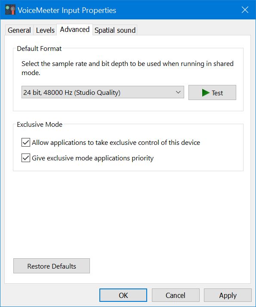Click the Exclusive Mode group label

40,125
